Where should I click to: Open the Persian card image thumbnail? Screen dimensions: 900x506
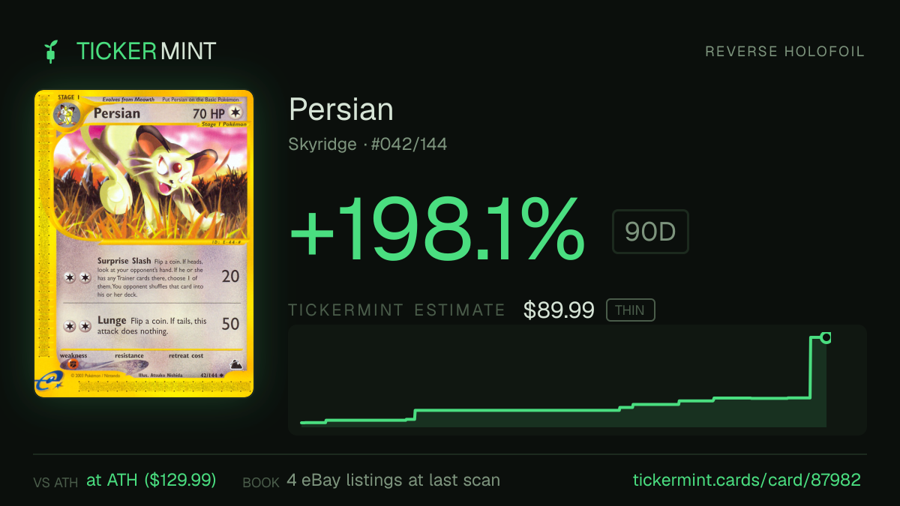[x=144, y=244]
